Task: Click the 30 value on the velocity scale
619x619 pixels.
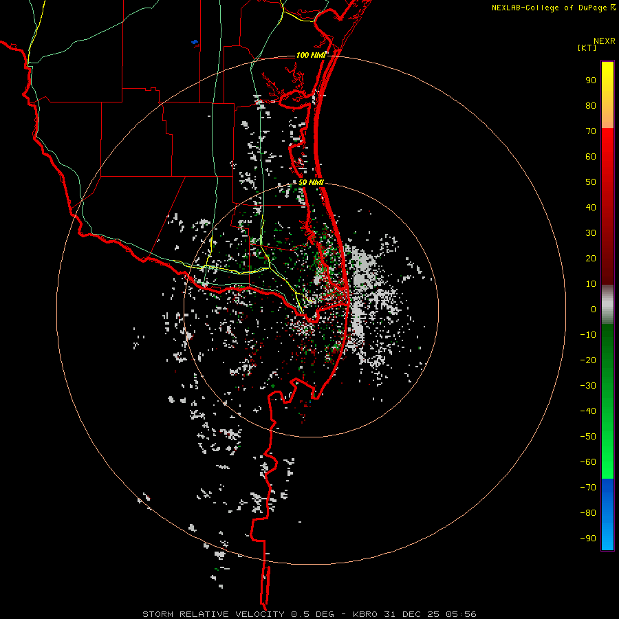Action: point(591,233)
